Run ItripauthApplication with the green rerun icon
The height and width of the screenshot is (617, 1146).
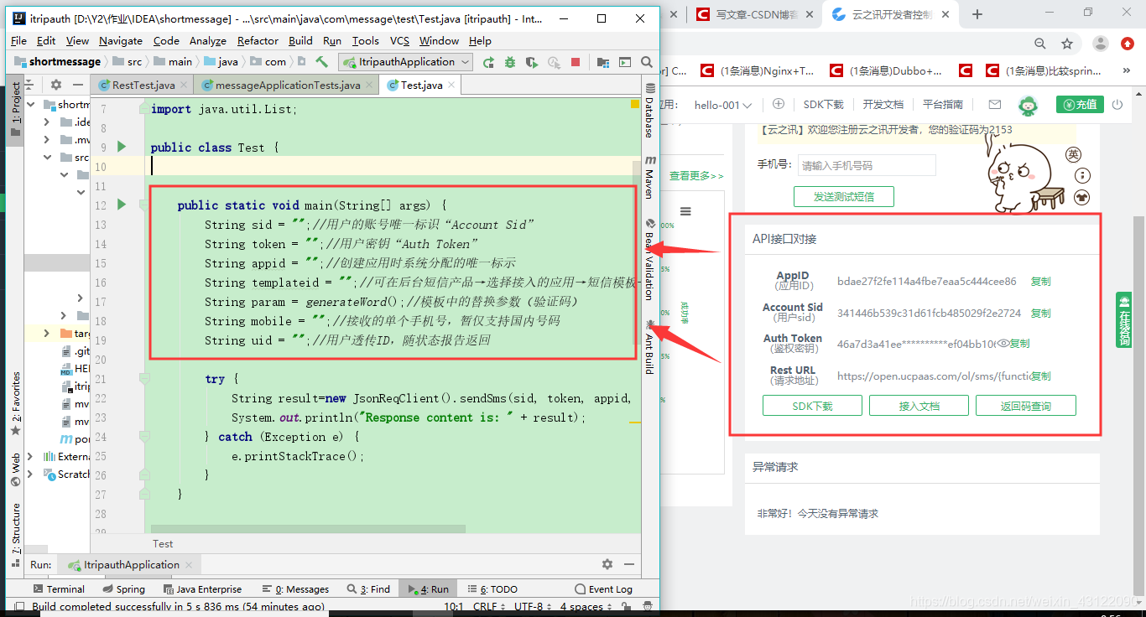(x=489, y=62)
